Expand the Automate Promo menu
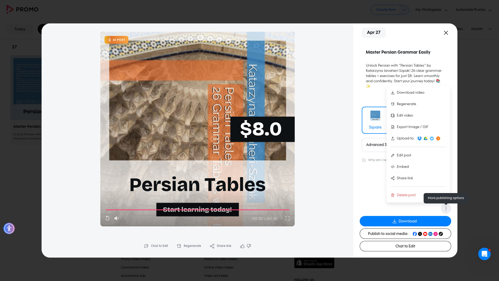This screenshot has width=499, height=281. click(x=474, y=10)
